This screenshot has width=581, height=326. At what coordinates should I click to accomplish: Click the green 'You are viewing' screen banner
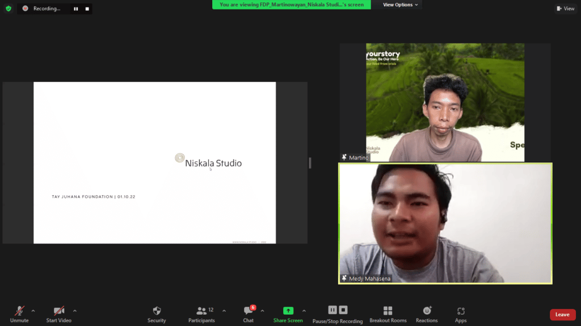point(291,5)
